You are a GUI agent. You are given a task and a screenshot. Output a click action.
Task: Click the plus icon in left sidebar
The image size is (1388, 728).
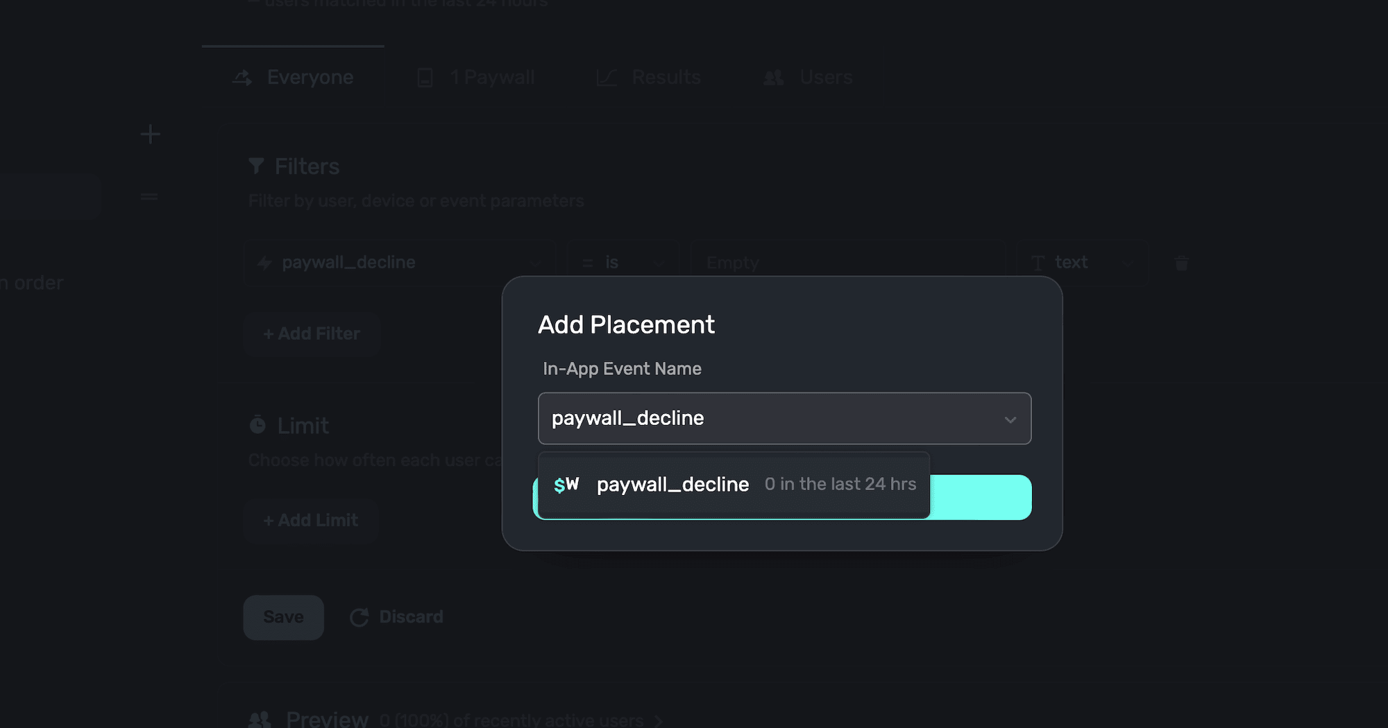click(150, 134)
